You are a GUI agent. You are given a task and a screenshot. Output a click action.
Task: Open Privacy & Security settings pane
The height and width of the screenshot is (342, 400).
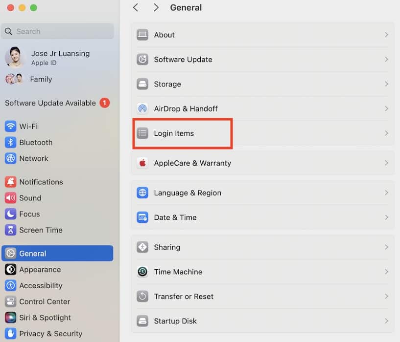coord(50,334)
